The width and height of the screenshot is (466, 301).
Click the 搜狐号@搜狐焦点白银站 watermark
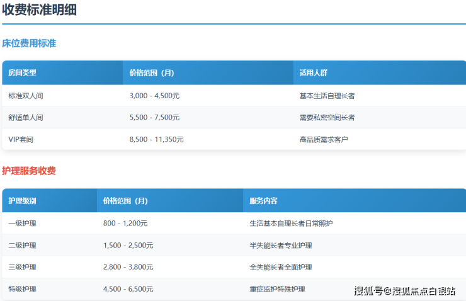[x=404, y=290]
